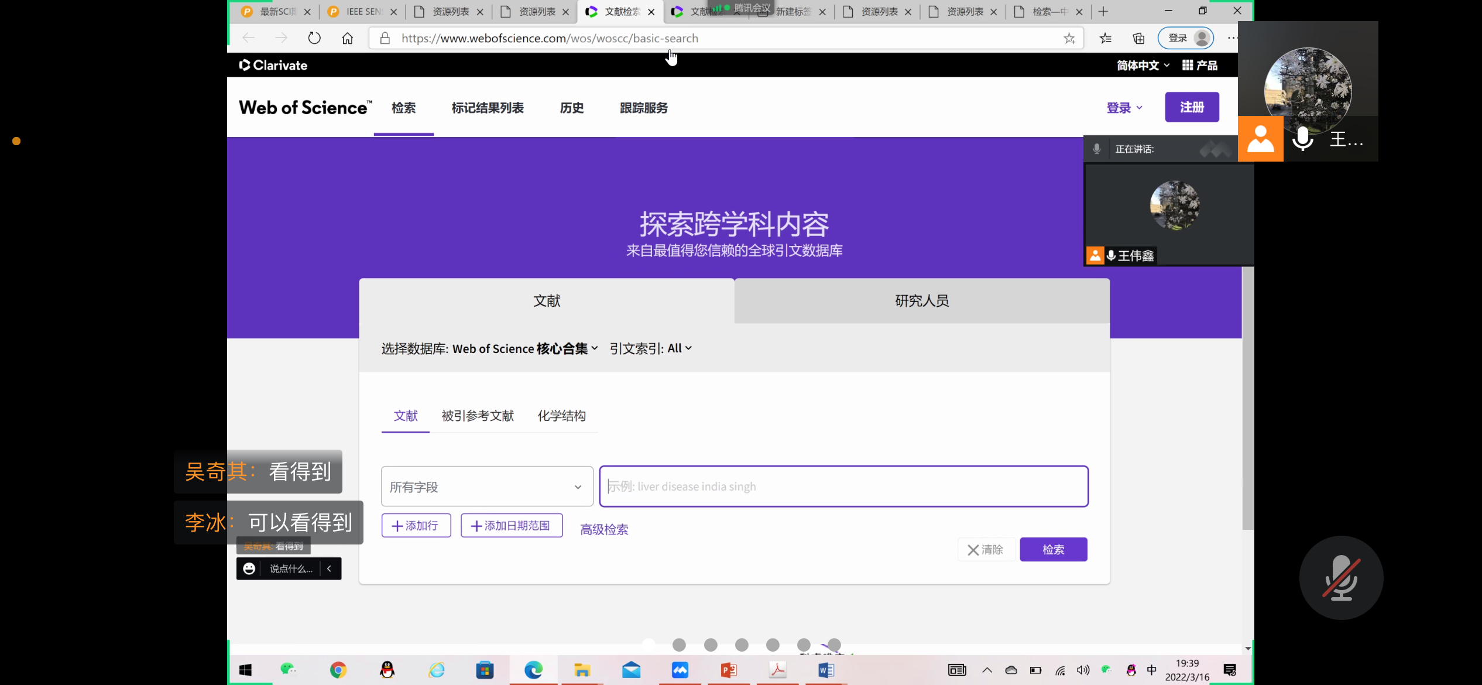Launch Chrome from taskbar
This screenshot has width=1482, height=685.
point(338,670)
